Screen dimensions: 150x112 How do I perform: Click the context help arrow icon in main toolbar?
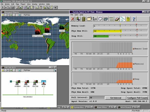56,7
